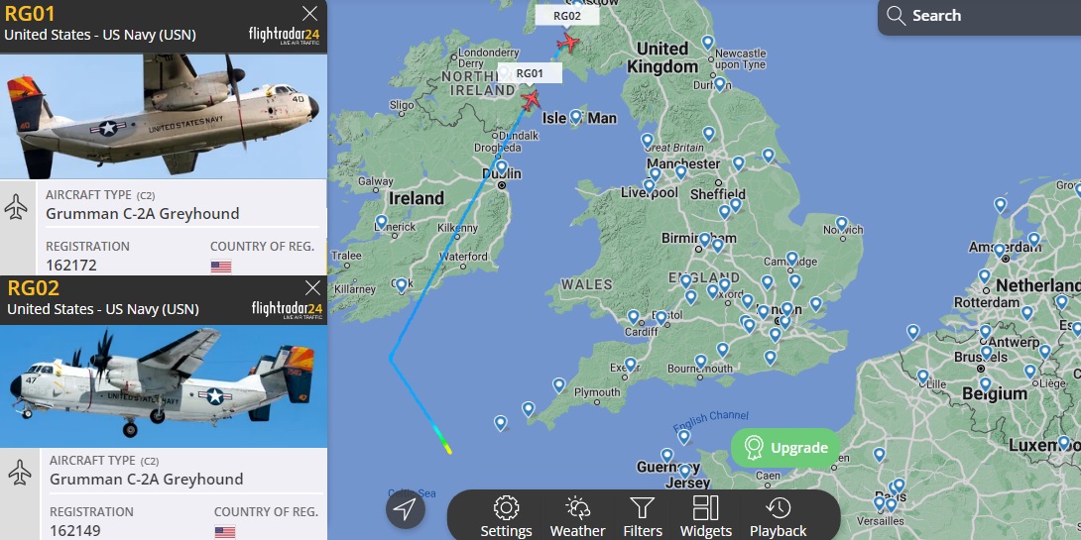Close the RG01 flight info panel
The height and width of the screenshot is (540, 1081).
coord(310,14)
